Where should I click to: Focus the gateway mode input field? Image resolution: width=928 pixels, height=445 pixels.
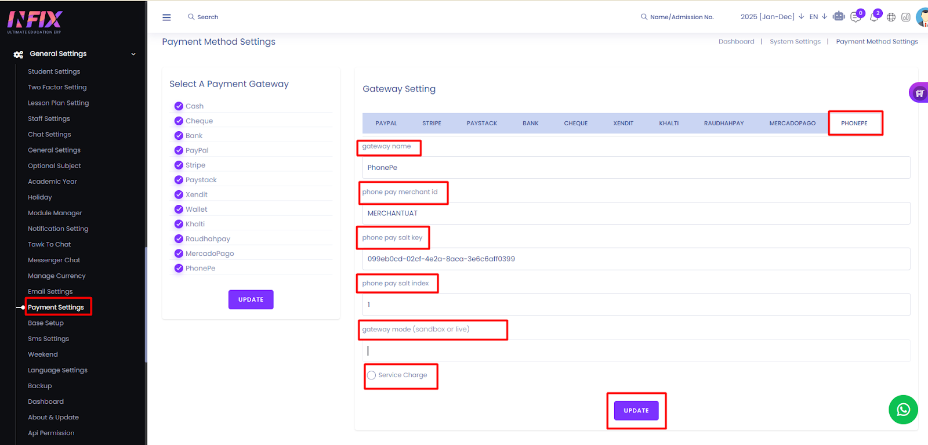click(x=636, y=350)
